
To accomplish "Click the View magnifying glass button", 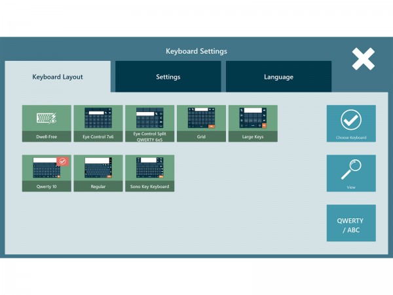I will 351,173.
